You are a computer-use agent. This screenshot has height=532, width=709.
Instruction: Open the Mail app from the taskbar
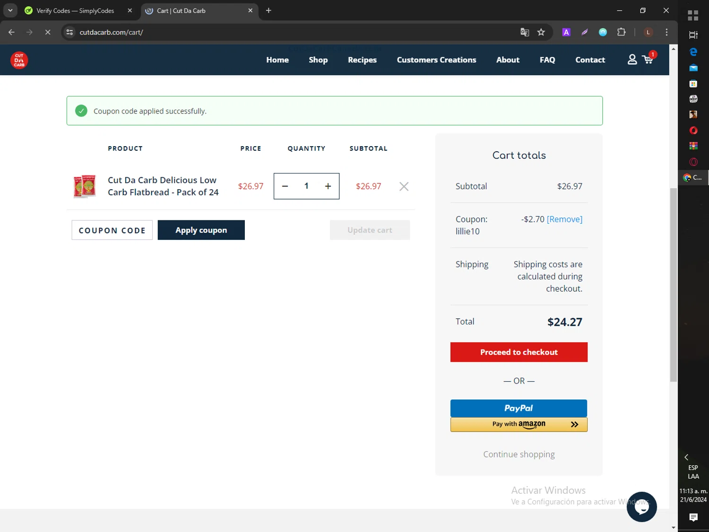(693, 68)
